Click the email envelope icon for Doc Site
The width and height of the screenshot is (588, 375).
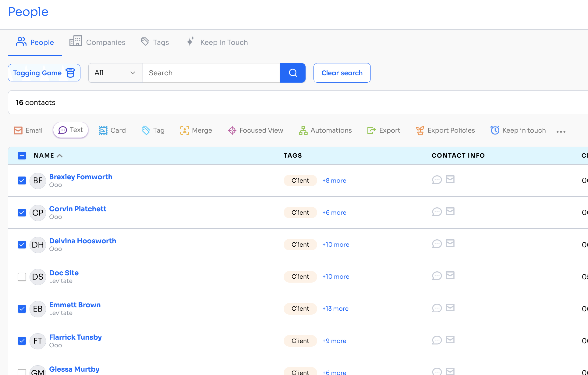(x=450, y=275)
